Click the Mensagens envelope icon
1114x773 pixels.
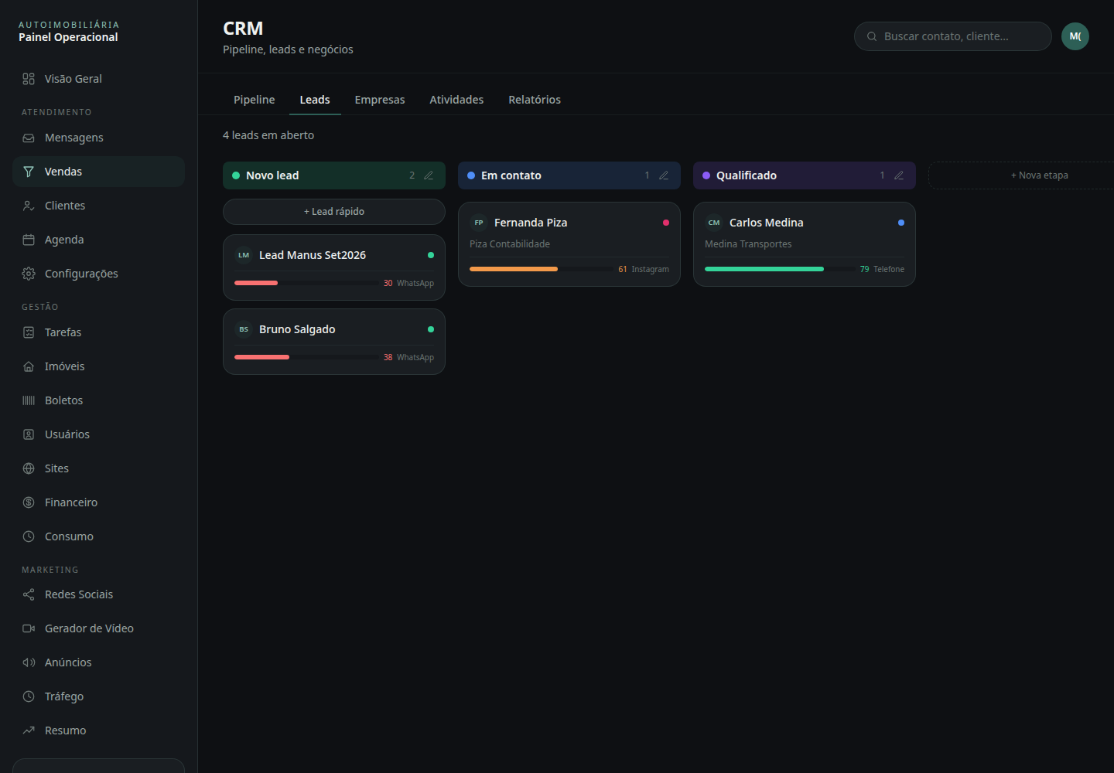pos(29,138)
